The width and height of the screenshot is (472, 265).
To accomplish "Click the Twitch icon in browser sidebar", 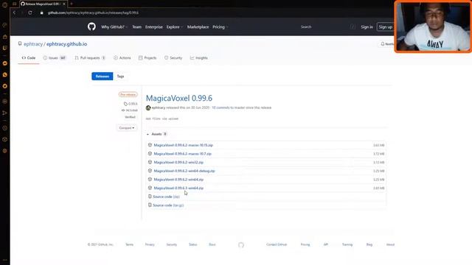I will (x=5, y=48).
